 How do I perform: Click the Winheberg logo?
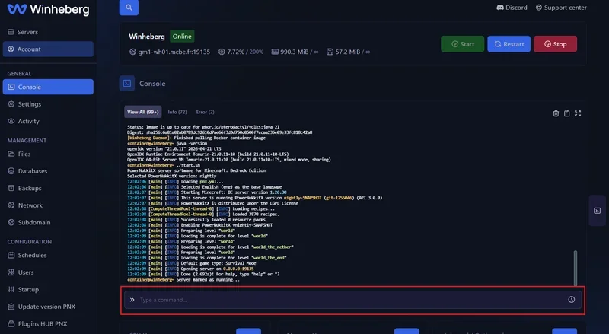point(48,9)
